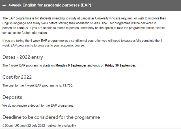Click the cost for the 4 week EAP sentence
The width and height of the screenshot is (181, 129).
click(x=38, y=85)
